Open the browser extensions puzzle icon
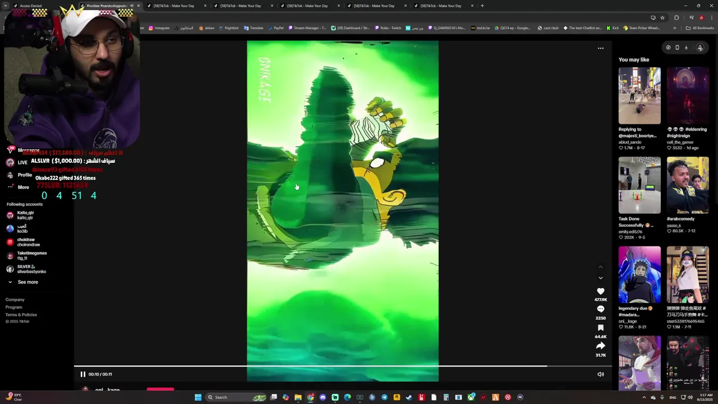The height and width of the screenshot is (404, 718). click(676, 18)
